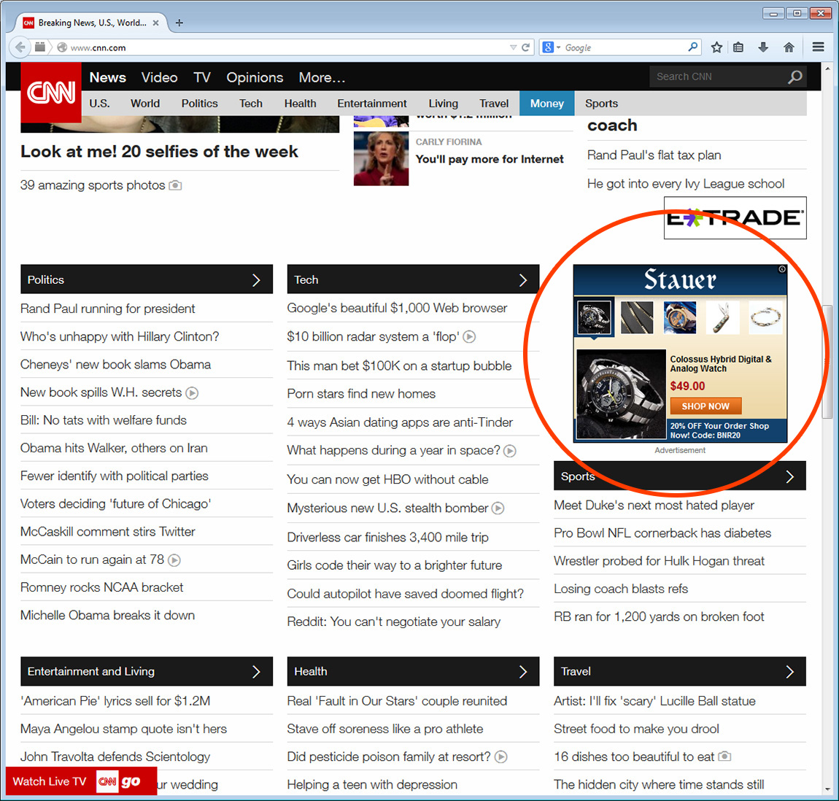This screenshot has height=801, width=839.
Task: Click the Google search engine icon
Action: (548, 47)
